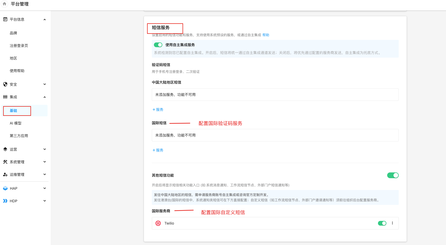Click the 安全 shield icon

[x=5, y=84]
